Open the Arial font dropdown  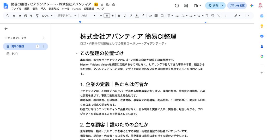[88, 16]
